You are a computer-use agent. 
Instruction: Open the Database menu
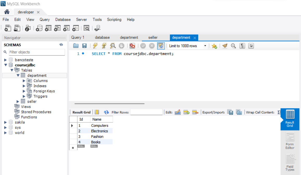pos(63,20)
